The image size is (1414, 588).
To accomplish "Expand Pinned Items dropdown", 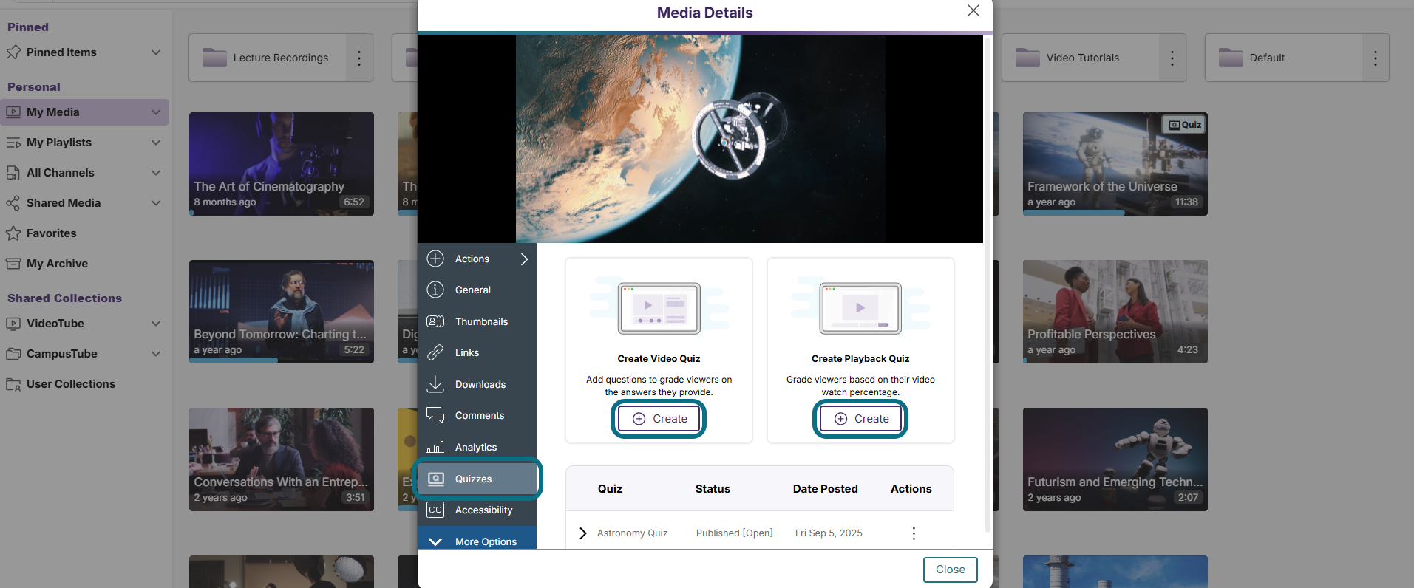I will 156,52.
